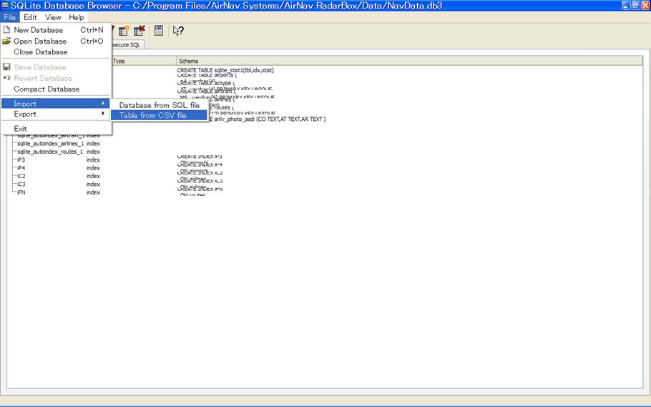Click the anlv_photo_asdi schema text

pos(270,119)
